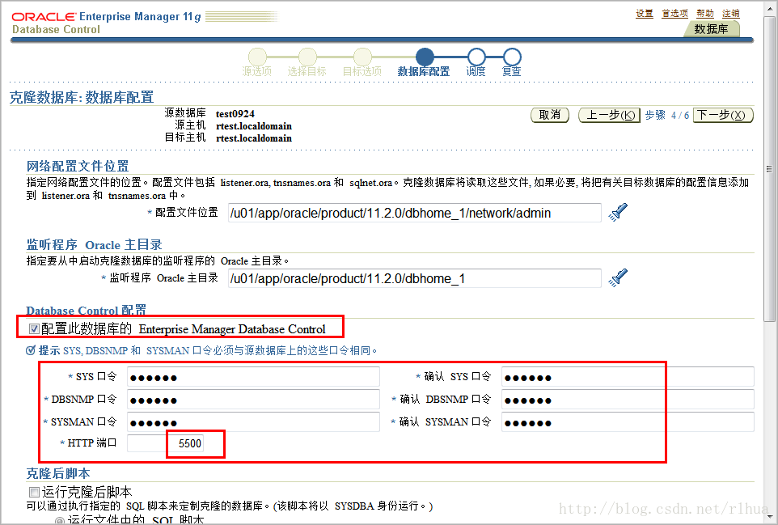This screenshot has width=778, height=525.
Task: Focus the confirm SYS password field
Action: click(x=628, y=377)
